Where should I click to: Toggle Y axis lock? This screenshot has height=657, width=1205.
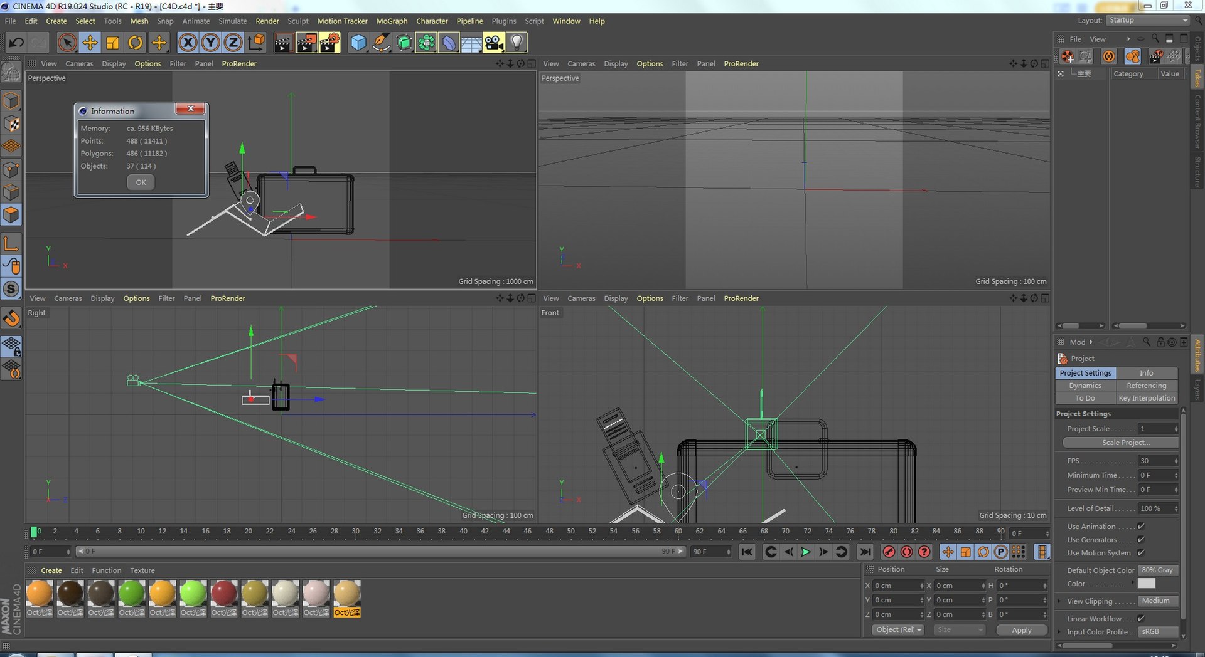[x=210, y=43]
